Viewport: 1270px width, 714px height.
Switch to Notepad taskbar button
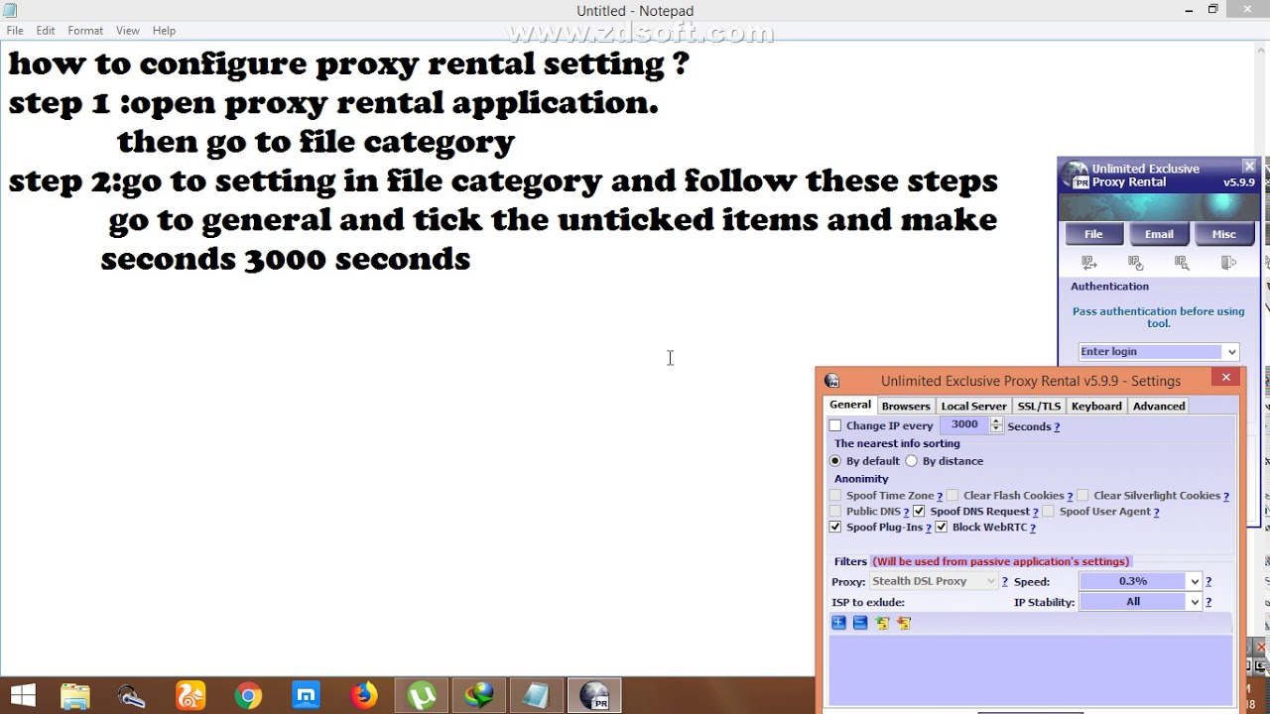pyautogui.click(x=537, y=696)
